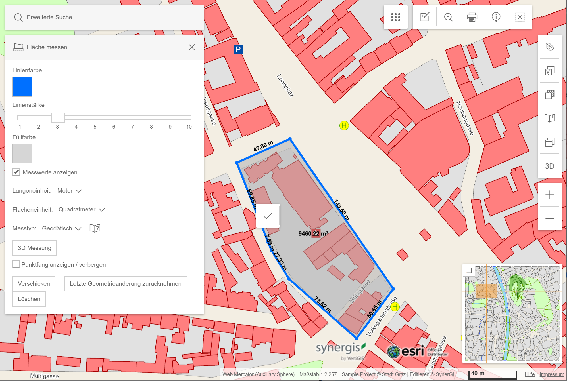
Task: Open the Hilfe link in the status bar
Action: (529, 374)
